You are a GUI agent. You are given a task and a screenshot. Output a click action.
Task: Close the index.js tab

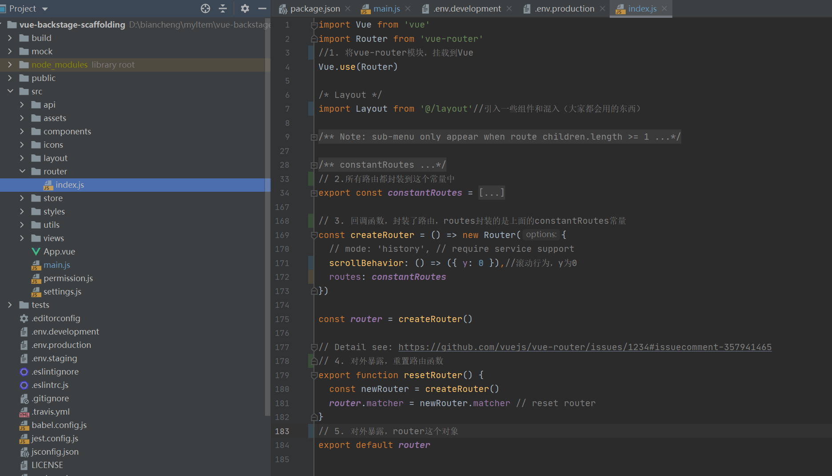tap(664, 8)
